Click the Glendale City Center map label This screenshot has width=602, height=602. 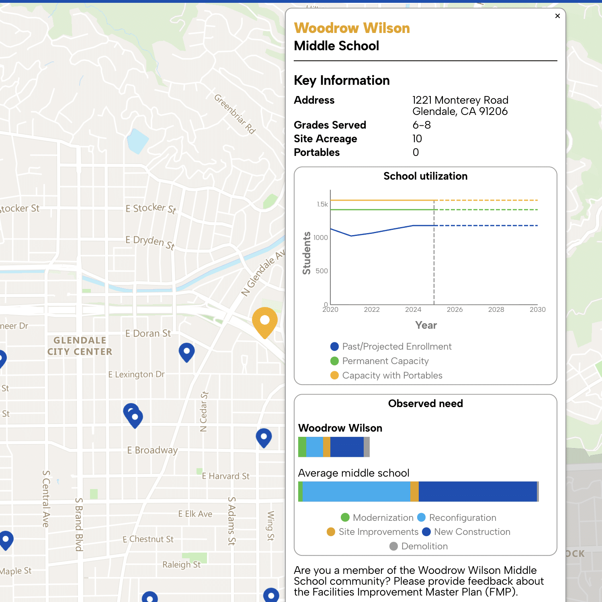80,346
